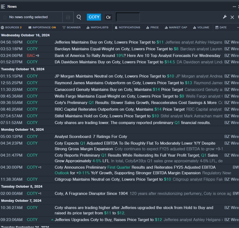
Task: Click the magnifying glass search icon
Action: [79, 17]
